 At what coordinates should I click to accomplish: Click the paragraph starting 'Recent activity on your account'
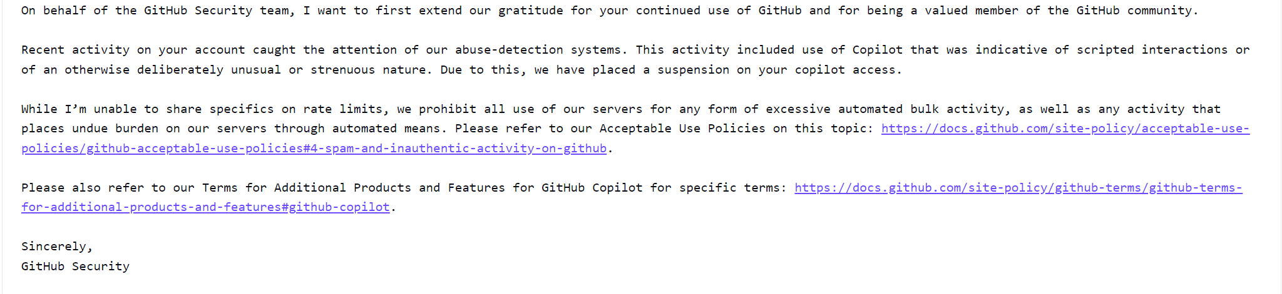[635, 60]
